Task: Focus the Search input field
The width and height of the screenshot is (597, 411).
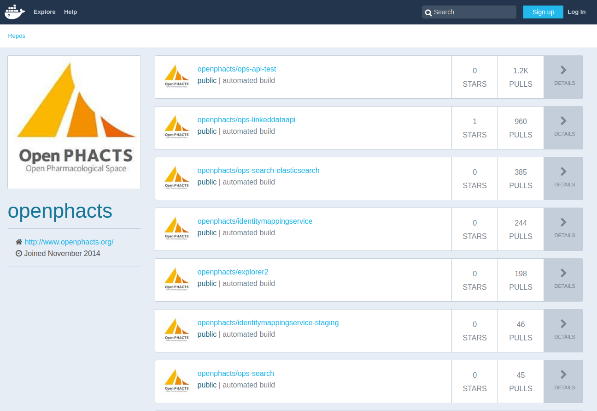Action: (469, 12)
